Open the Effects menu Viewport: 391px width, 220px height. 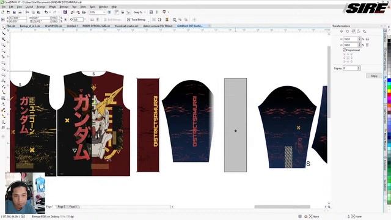coord(53,7)
